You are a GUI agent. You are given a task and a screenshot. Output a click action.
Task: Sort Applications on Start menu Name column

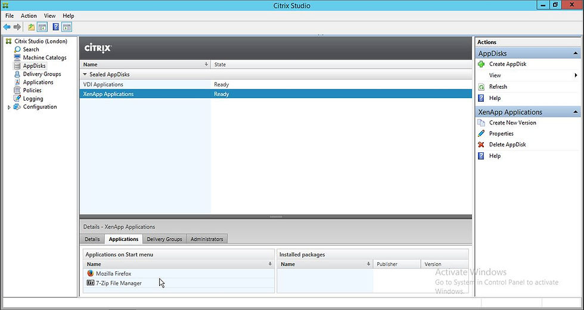(178, 264)
